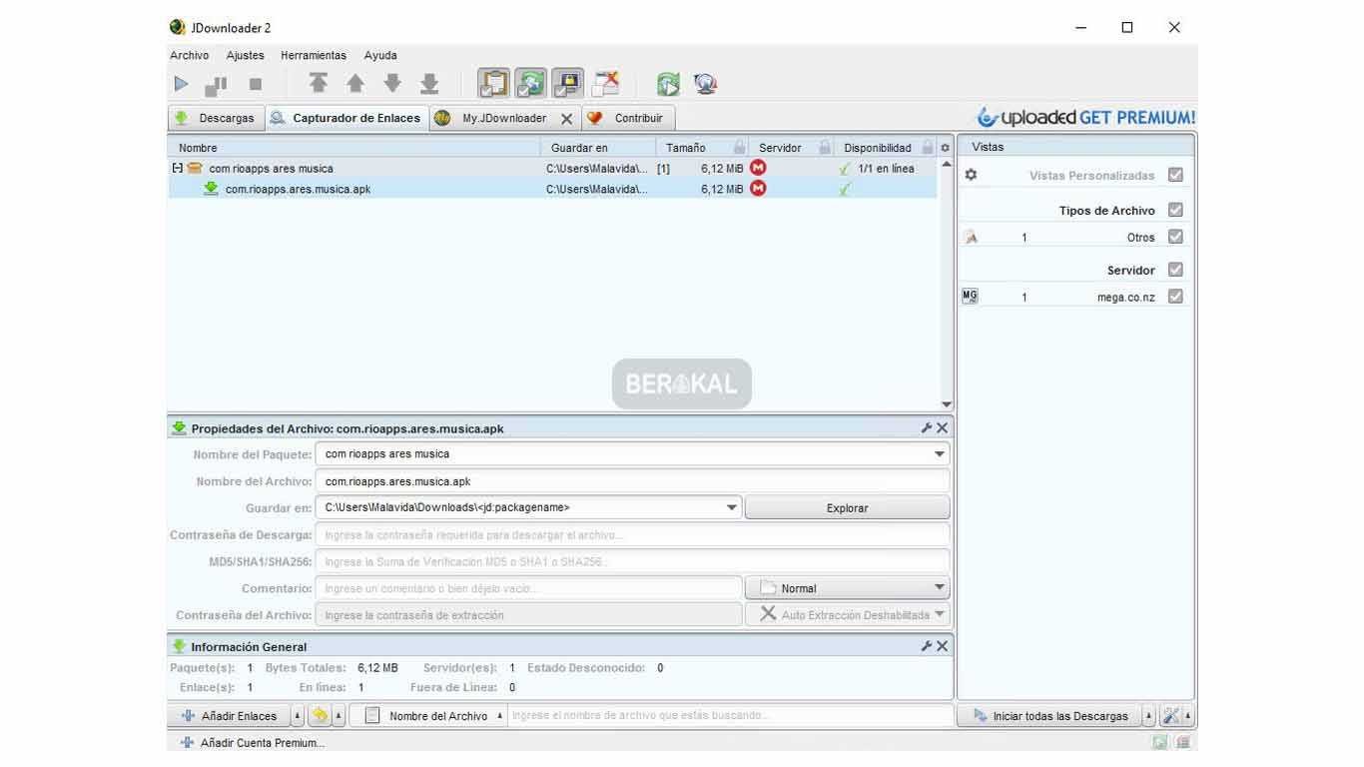Screen dimensions: 1364x767
Task: Open the Normal priority dropdown
Action: 939,588
